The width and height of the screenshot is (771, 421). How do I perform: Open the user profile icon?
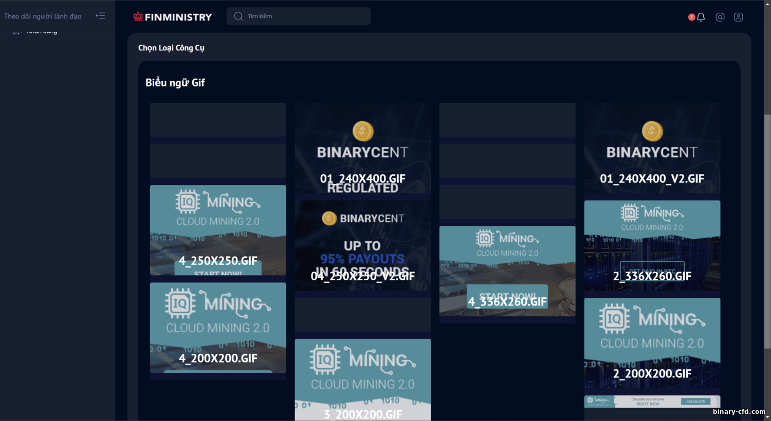coord(739,17)
